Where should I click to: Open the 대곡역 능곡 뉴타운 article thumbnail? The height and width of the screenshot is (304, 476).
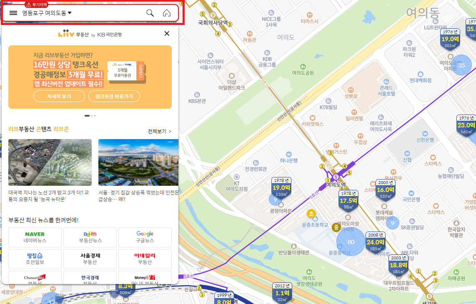coord(50,162)
